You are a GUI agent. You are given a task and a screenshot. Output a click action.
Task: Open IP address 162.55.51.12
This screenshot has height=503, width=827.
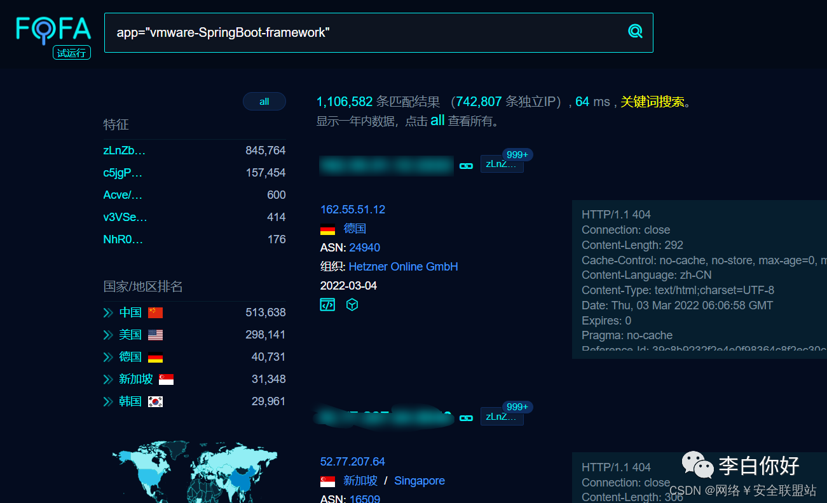coord(353,210)
